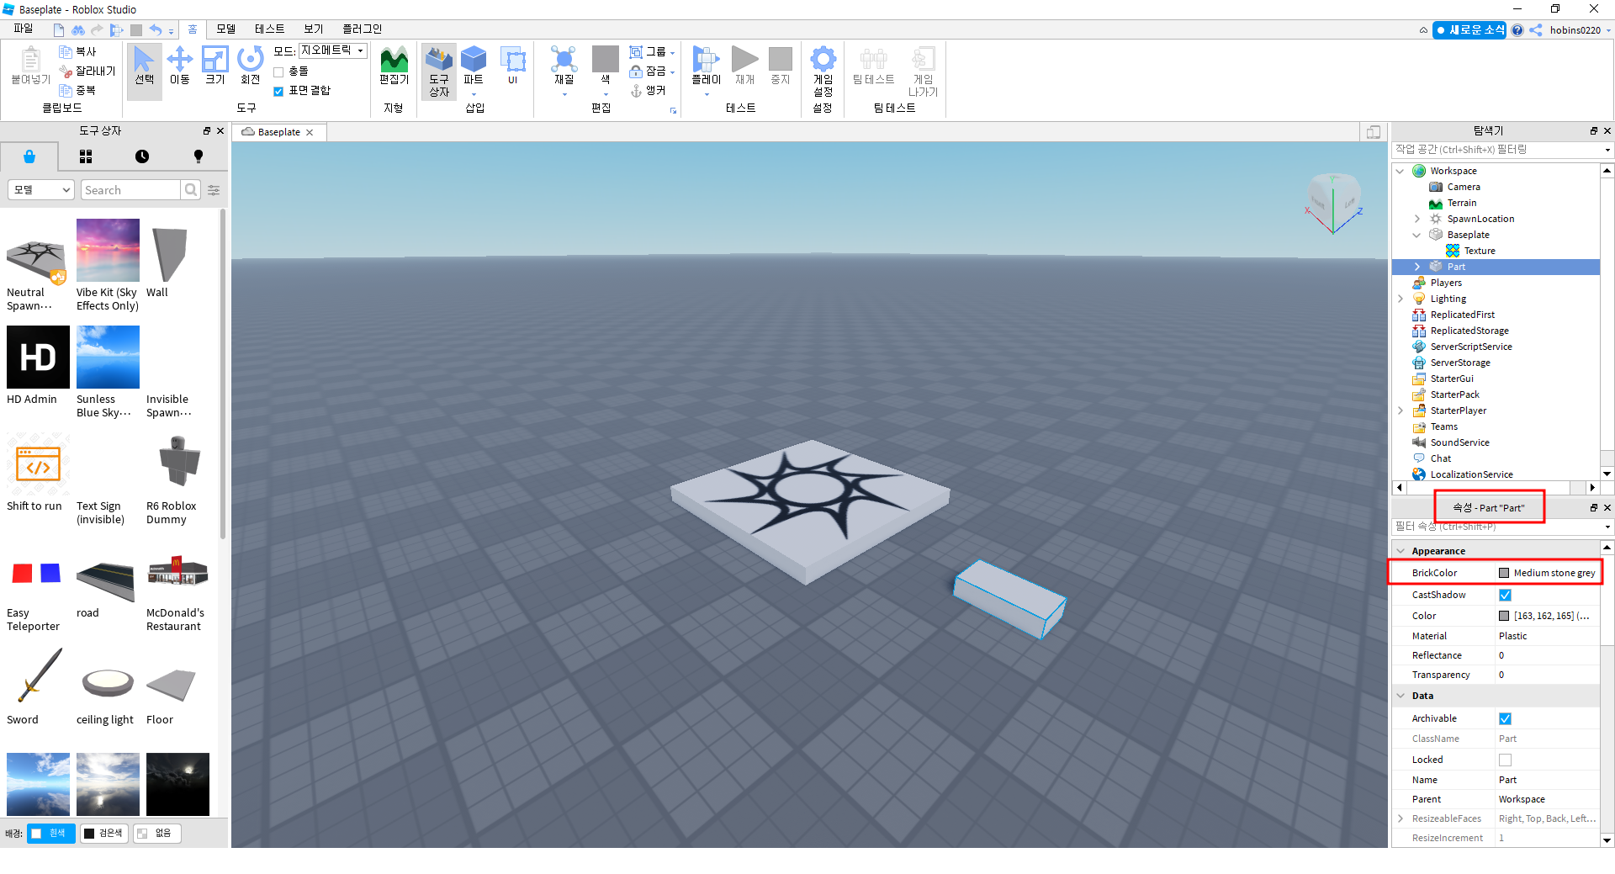Set toolbox background to 흰색 white

click(x=50, y=834)
